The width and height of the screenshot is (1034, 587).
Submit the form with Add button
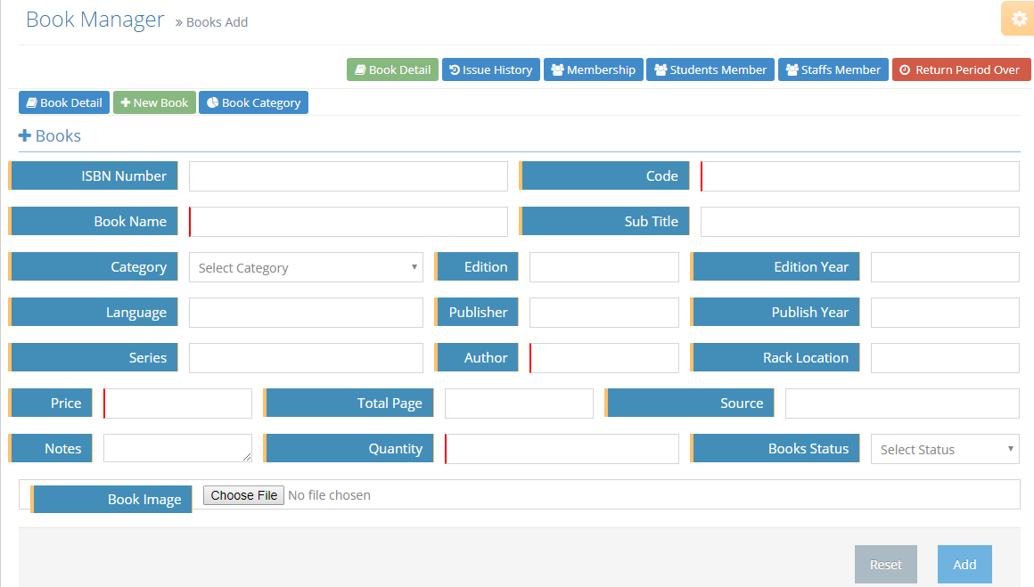(x=964, y=564)
